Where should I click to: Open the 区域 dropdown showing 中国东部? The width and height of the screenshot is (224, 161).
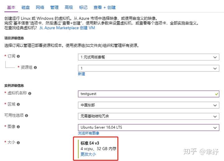coord(149,105)
